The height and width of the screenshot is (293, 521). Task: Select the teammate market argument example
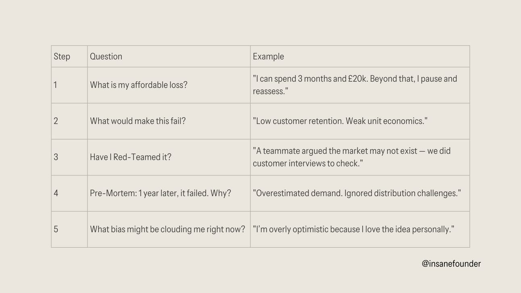click(x=352, y=157)
